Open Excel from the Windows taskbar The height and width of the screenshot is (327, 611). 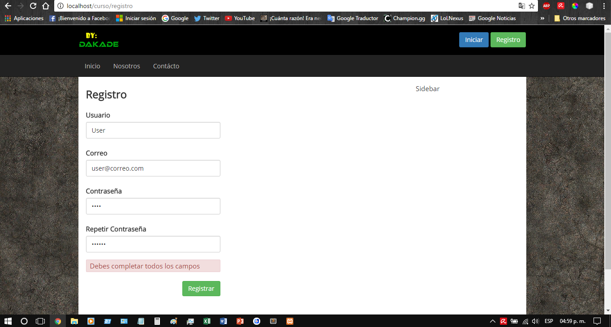[x=207, y=321]
